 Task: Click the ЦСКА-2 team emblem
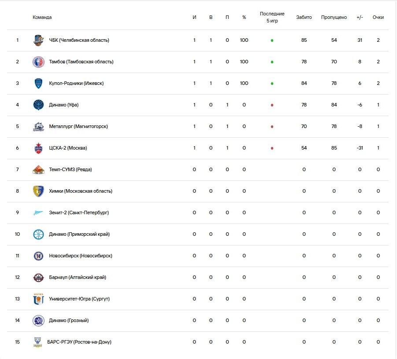click(38, 148)
